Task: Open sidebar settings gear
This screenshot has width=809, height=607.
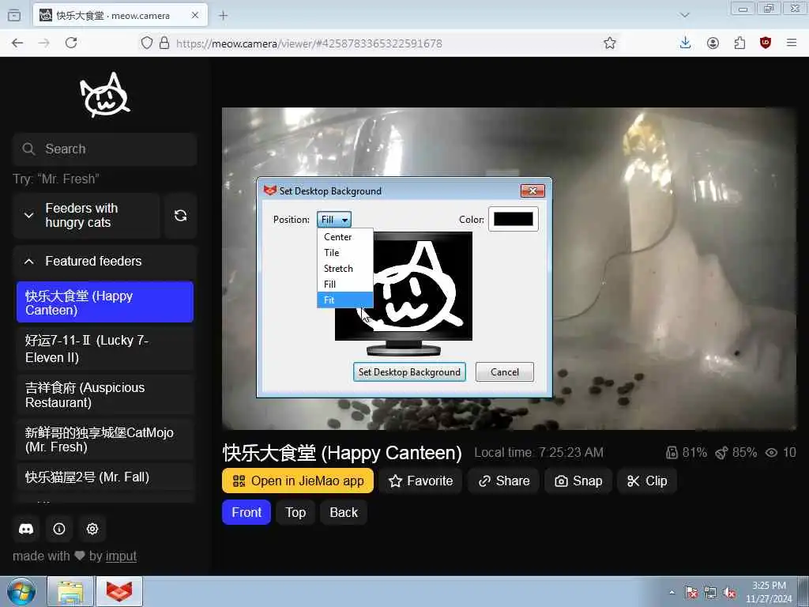Action: click(x=92, y=529)
